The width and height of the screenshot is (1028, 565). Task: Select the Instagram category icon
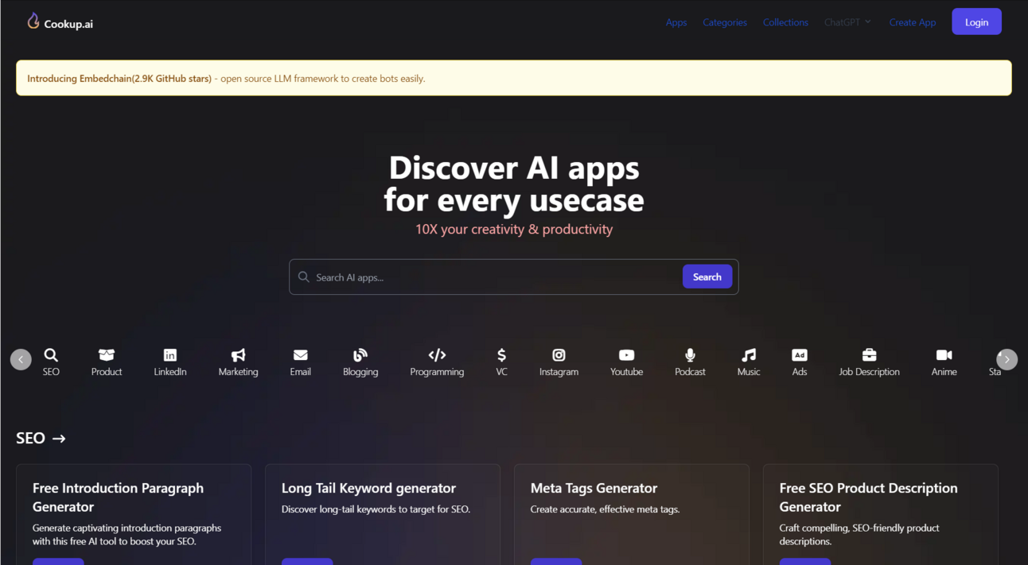coord(559,356)
